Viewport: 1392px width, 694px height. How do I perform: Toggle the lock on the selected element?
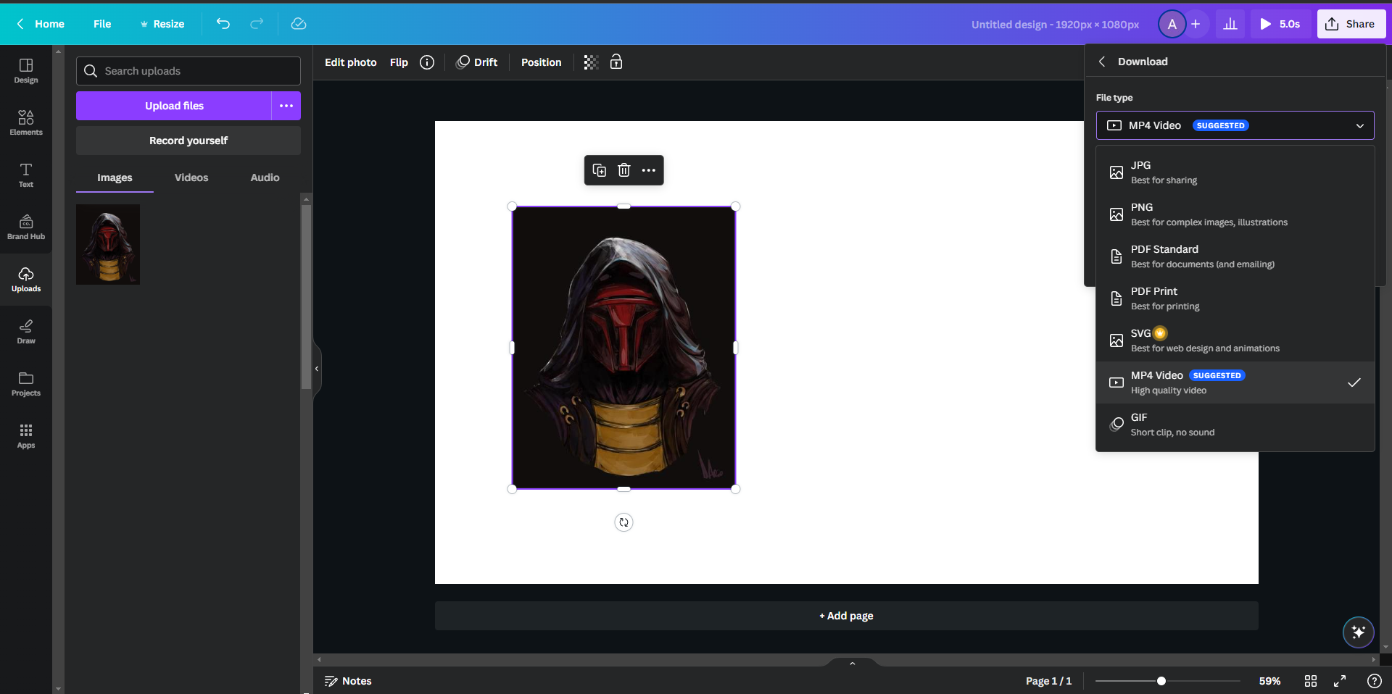(616, 62)
